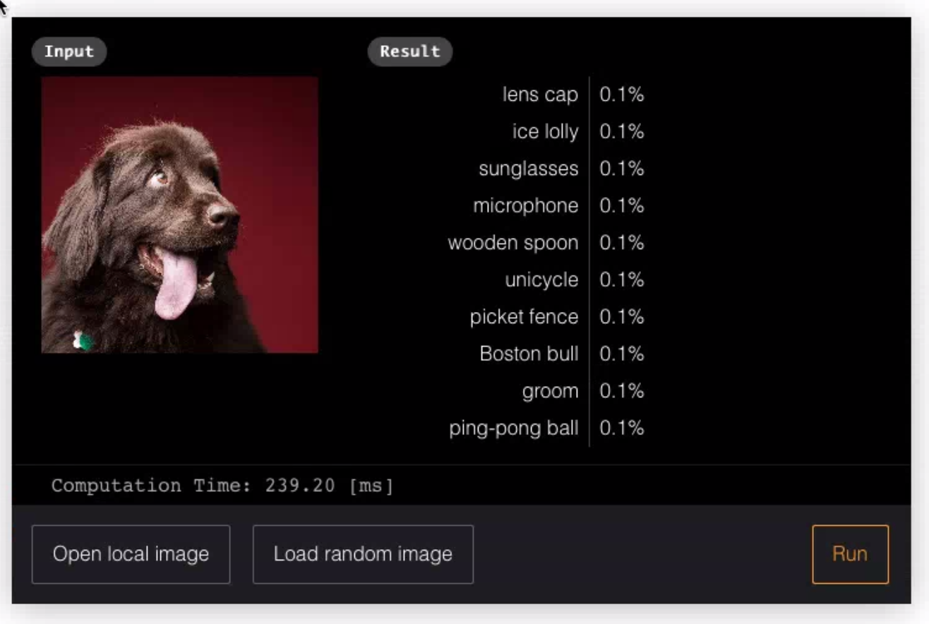The width and height of the screenshot is (929, 624).
Task: Select the ice lolly result label
Action: point(545,132)
